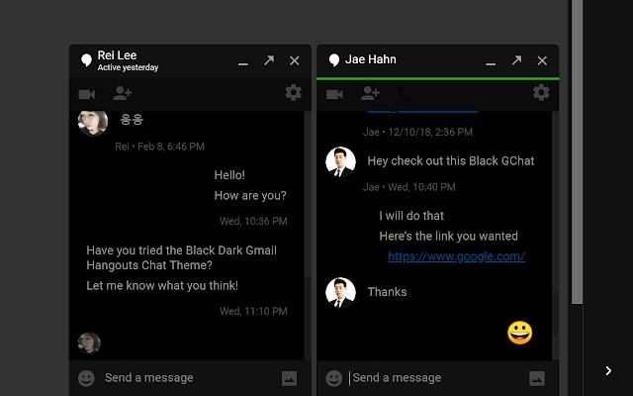Pop out the Jae Hahn chat window

click(x=516, y=60)
